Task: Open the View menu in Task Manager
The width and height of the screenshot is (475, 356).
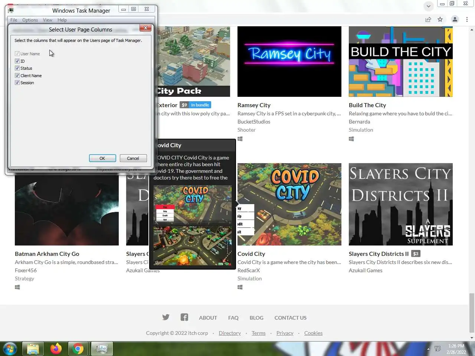Action: pyautogui.click(x=47, y=20)
